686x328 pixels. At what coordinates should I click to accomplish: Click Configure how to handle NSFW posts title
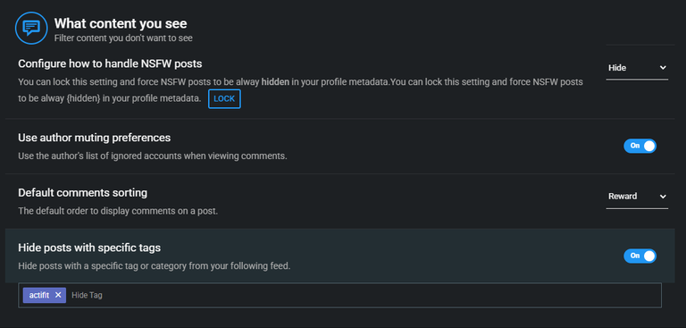point(110,63)
